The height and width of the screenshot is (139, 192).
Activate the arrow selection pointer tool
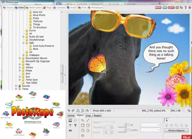[x=166, y=120]
